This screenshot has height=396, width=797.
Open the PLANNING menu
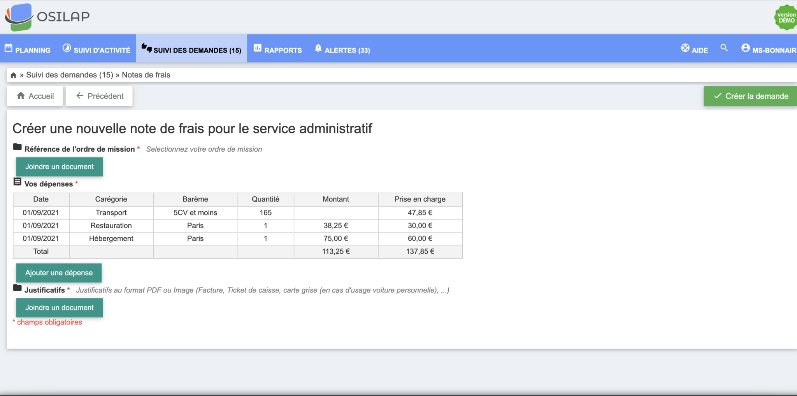27,49
